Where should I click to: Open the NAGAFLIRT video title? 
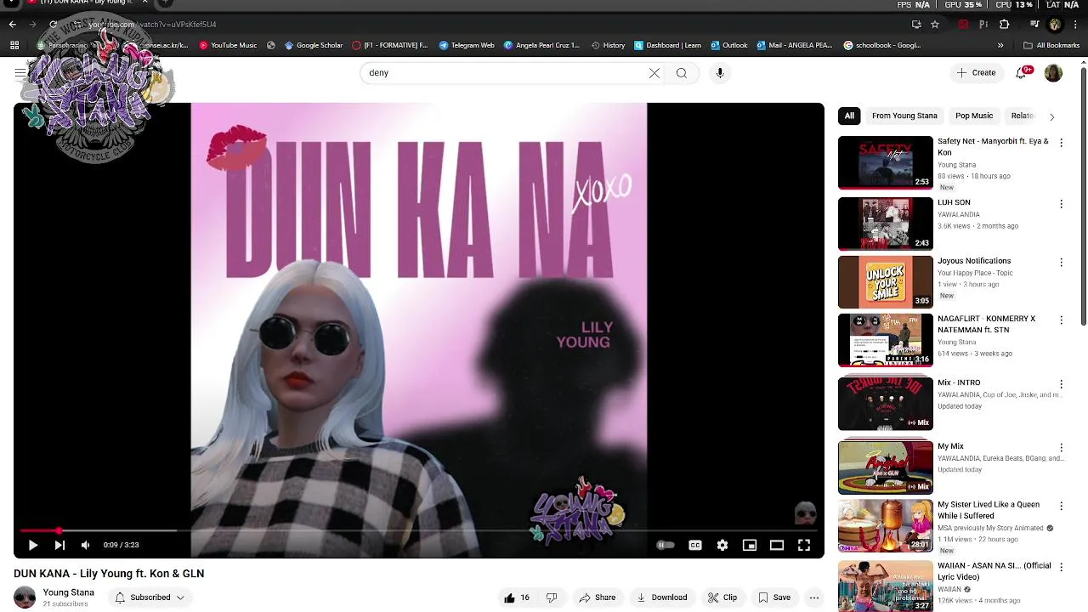[x=986, y=324]
